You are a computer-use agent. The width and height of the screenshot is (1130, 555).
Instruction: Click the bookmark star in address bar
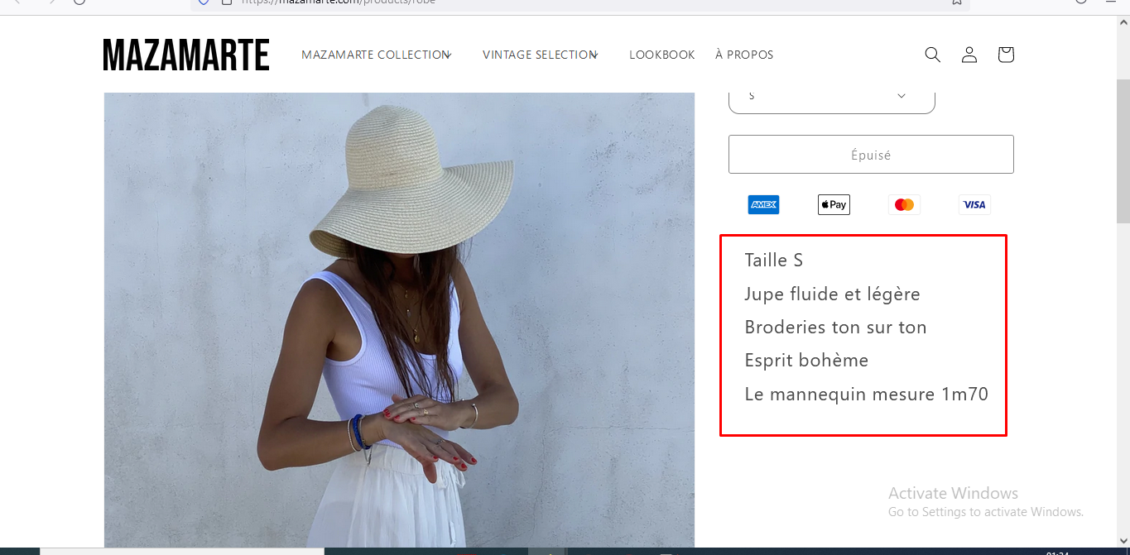point(956,2)
